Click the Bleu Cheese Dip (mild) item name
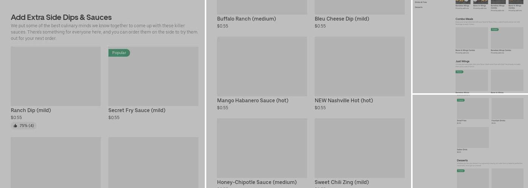The image size is (528, 188). (342, 19)
